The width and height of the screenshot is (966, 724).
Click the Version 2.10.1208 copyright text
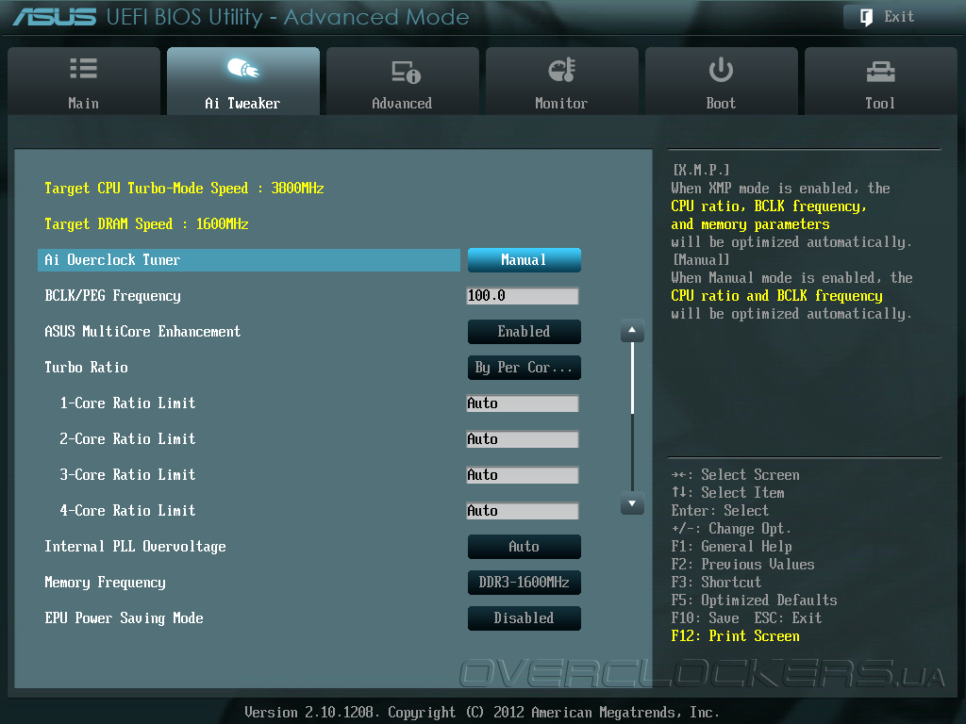pyautogui.click(x=482, y=713)
